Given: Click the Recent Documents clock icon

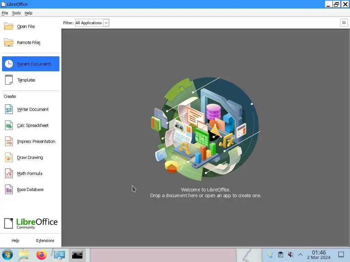Looking at the screenshot, I should pos(9,64).
